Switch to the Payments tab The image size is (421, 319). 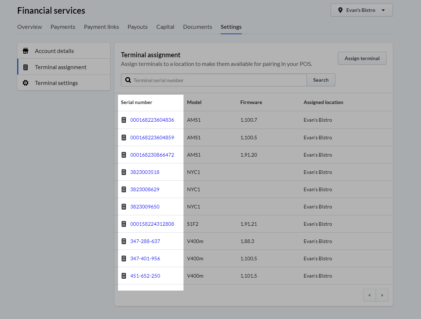tap(63, 27)
